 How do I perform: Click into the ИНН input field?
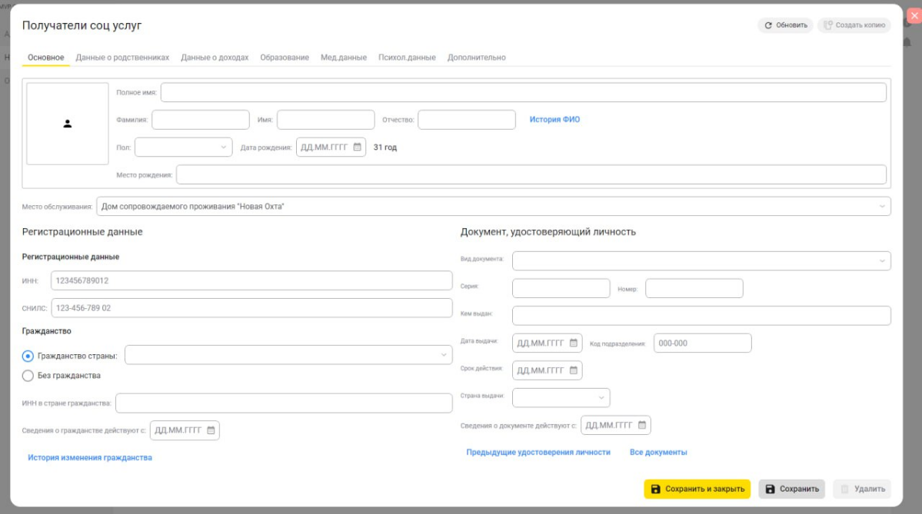tap(251, 280)
